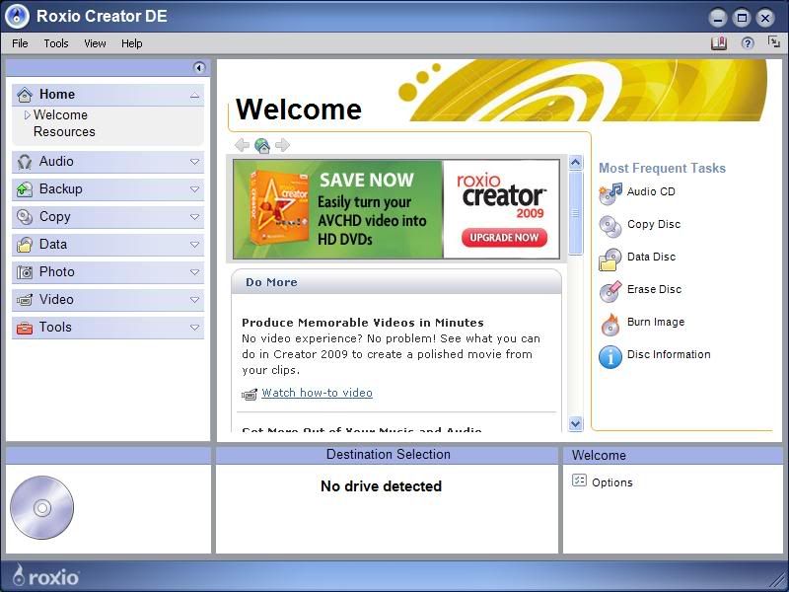Click the Audio headphones icon
The width and height of the screenshot is (789, 592).
[x=24, y=162]
